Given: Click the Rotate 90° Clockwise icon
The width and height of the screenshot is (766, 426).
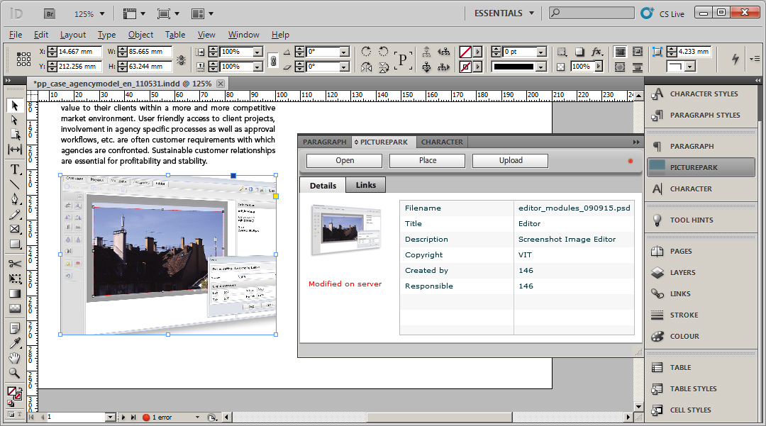Looking at the screenshot, I should click(366, 51).
